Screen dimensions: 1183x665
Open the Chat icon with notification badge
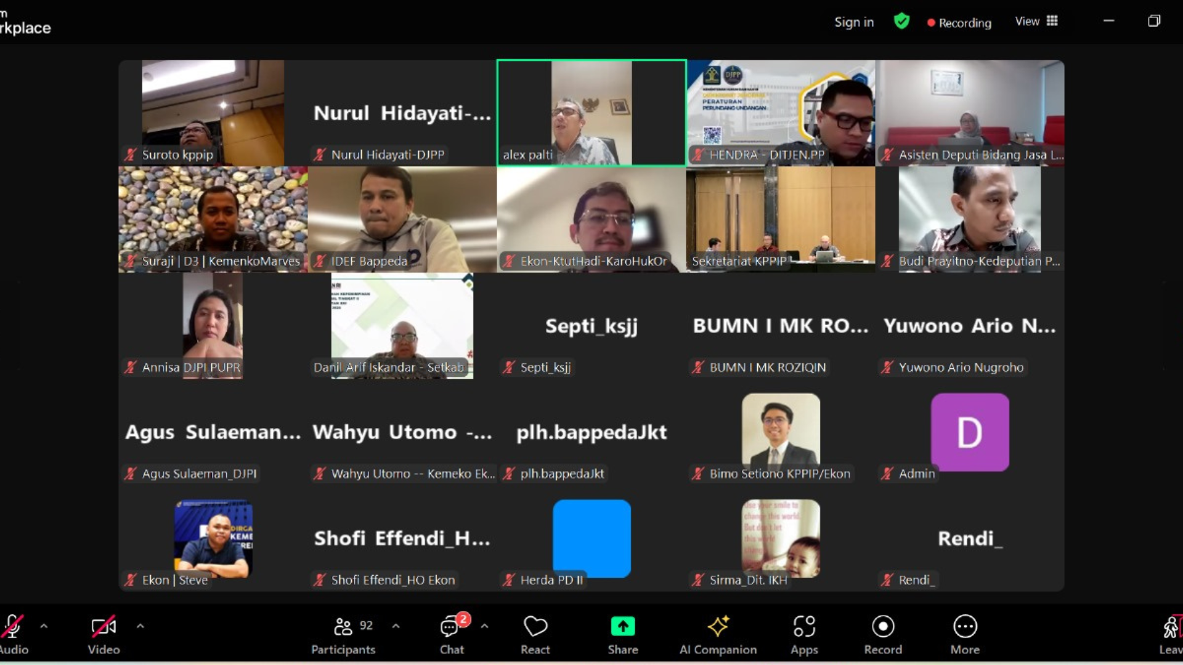[x=450, y=627]
